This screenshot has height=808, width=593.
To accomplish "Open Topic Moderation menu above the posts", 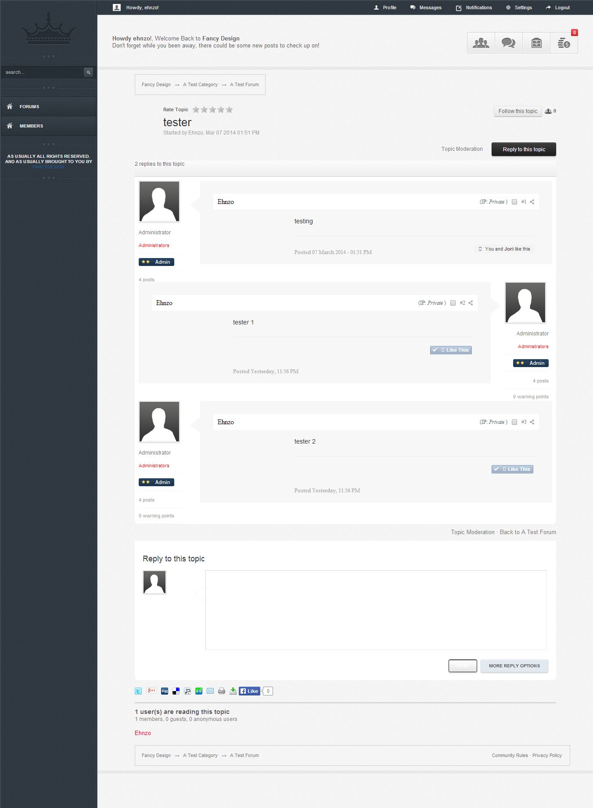I will (462, 149).
